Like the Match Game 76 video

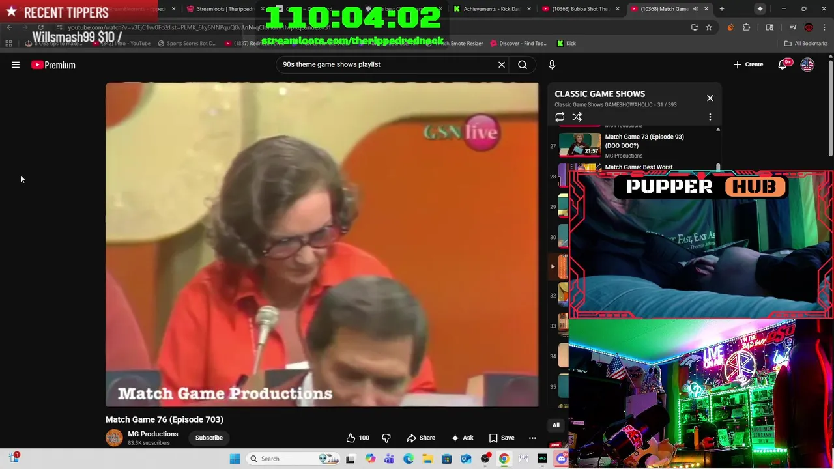pyautogui.click(x=358, y=438)
